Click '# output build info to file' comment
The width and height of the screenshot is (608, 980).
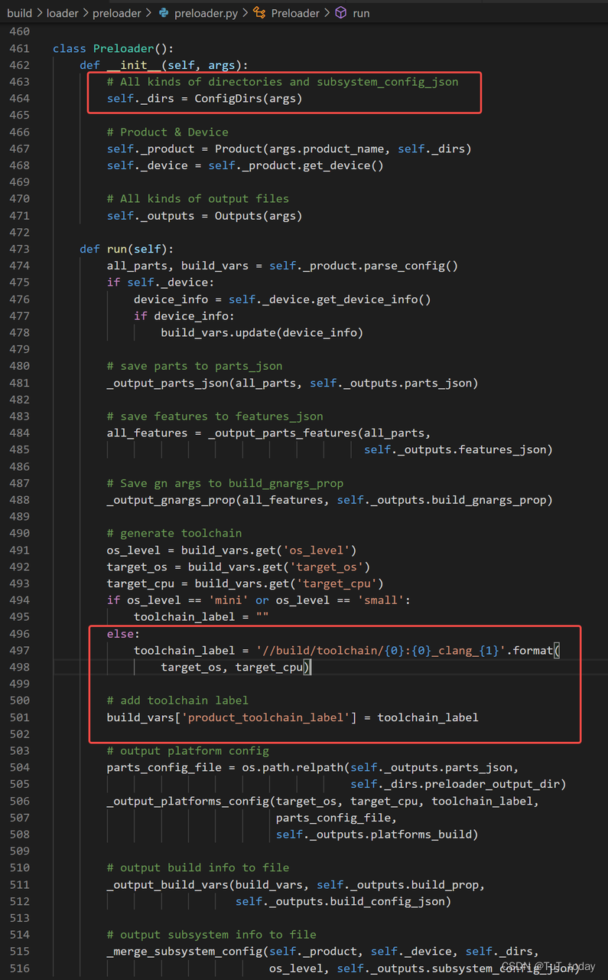pos(198,867)
